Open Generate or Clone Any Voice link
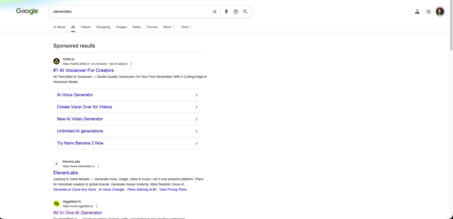453x219 pixels. tap(75, 189)
